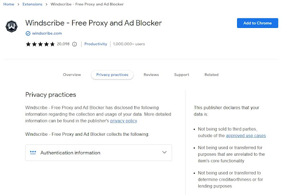Open the Support tab

[x=181, y=75]
